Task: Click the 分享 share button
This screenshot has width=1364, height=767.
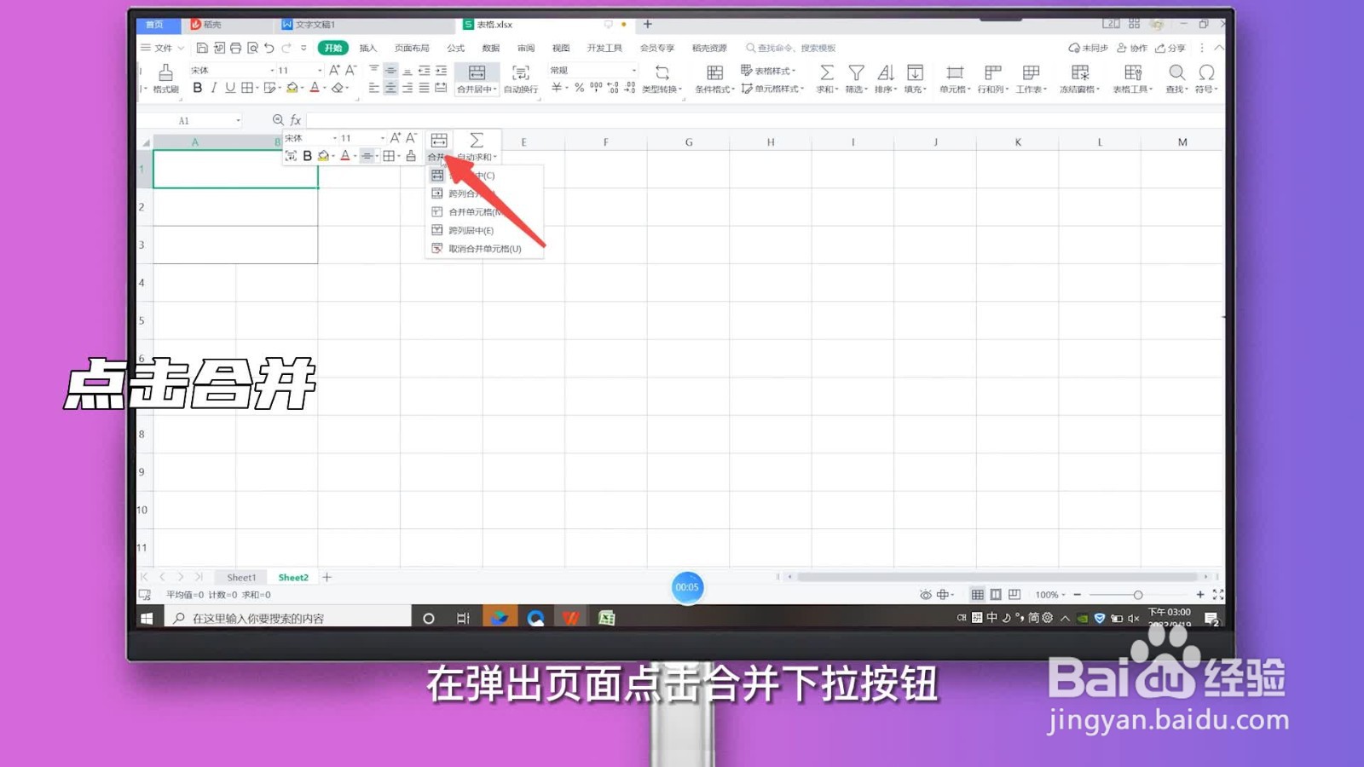Action: click(x=1170, y=48)
